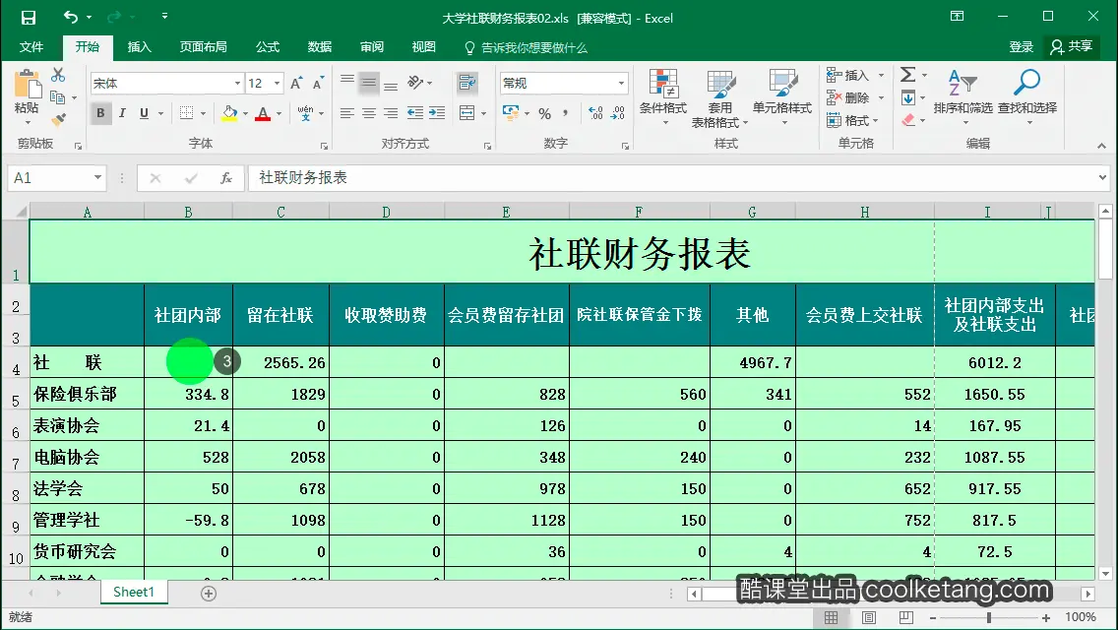The image size is (1118, 630).
Task: Apply comma style format
Action: [x=566, y=113]
